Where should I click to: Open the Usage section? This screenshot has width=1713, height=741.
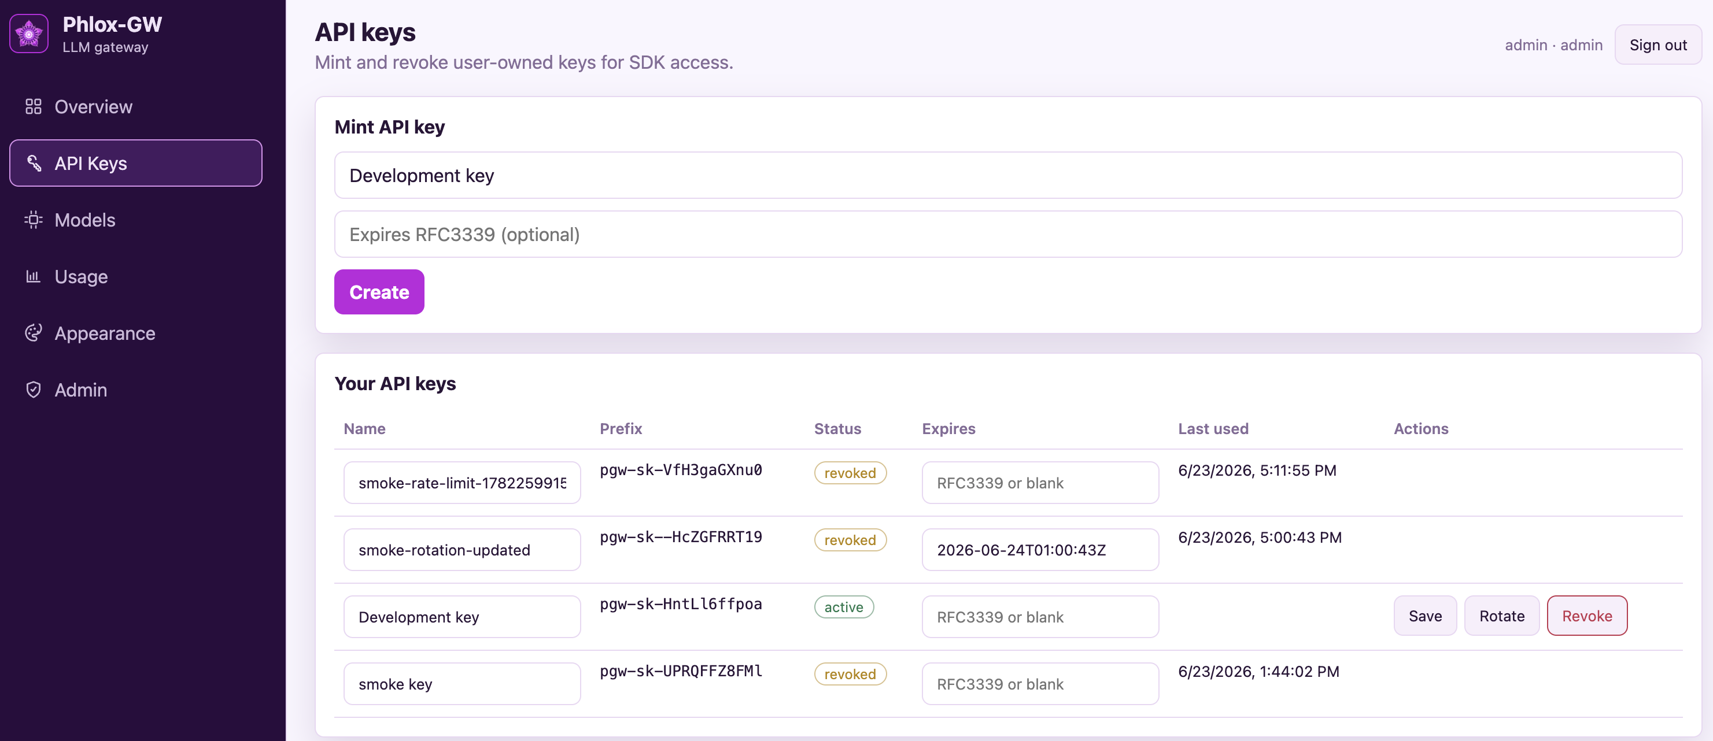pos(136,276)
